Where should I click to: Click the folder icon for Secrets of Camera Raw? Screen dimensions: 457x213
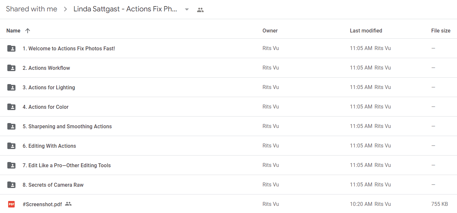11,185
